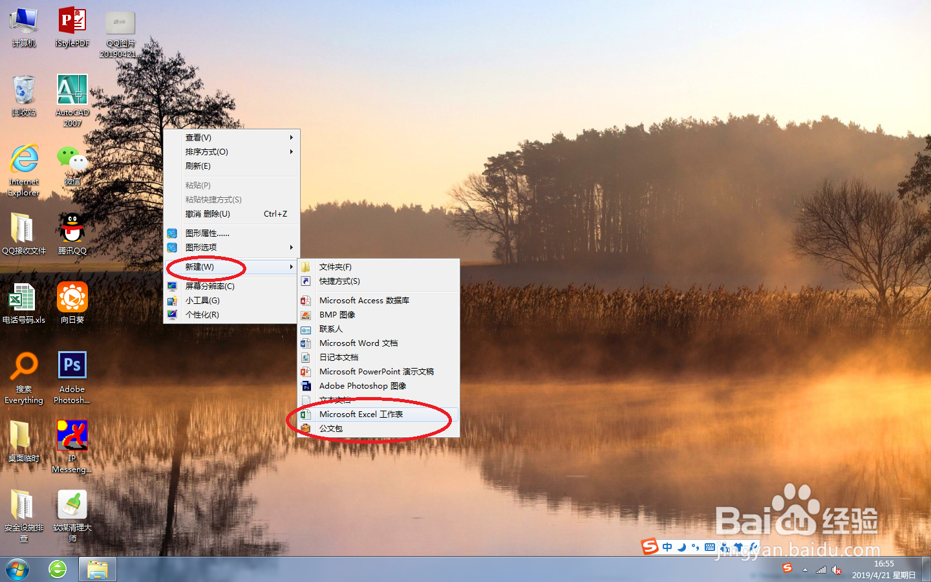Toggle full/half-width with the moon icon

pyautogui.click(x=682, y=546)
